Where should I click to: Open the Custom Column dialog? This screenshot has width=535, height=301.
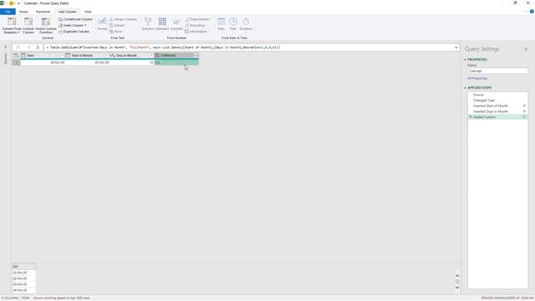tap(28, 26)
